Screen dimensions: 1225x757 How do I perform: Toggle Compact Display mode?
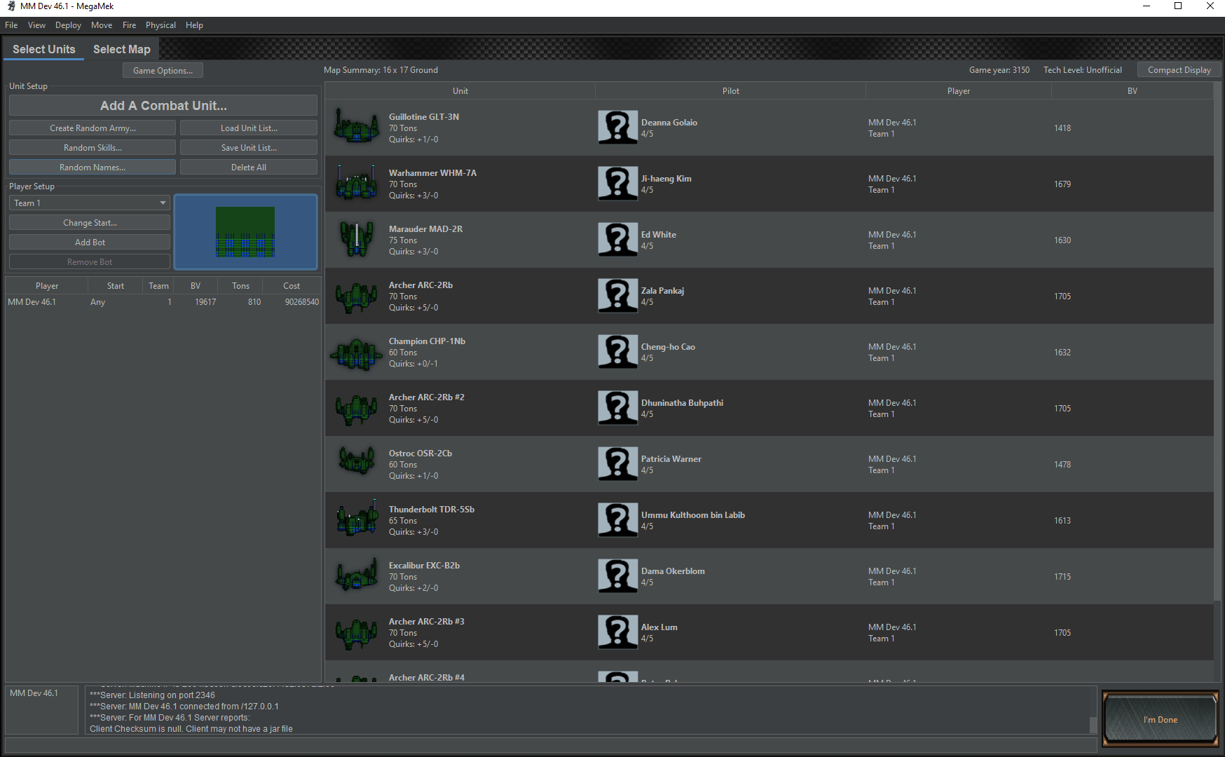click(1179, 69)
